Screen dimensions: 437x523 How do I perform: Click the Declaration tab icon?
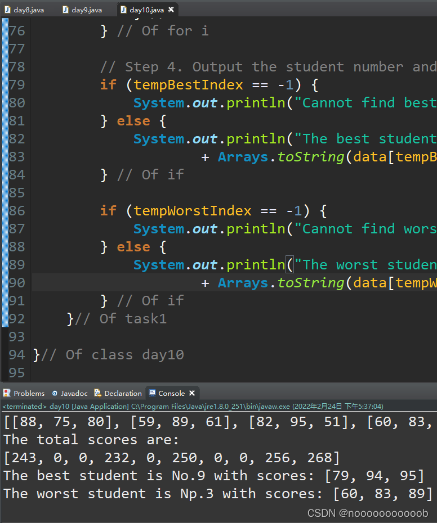point(97,393)
